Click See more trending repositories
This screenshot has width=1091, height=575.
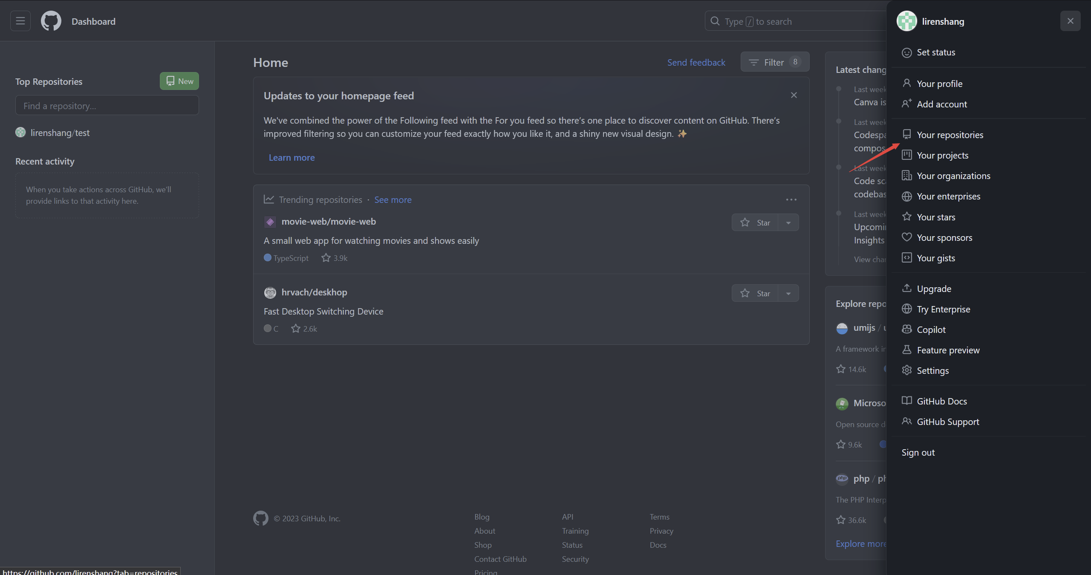click(393, 199)
